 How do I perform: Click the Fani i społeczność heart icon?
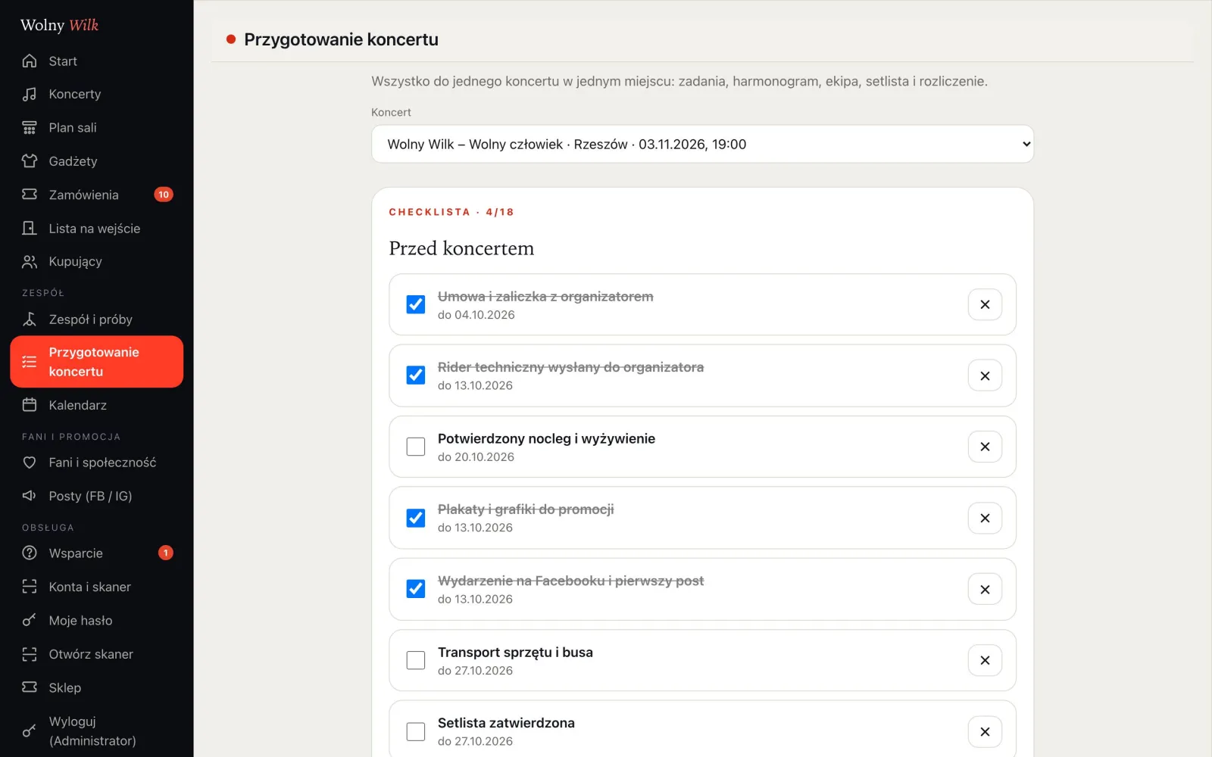30,462
